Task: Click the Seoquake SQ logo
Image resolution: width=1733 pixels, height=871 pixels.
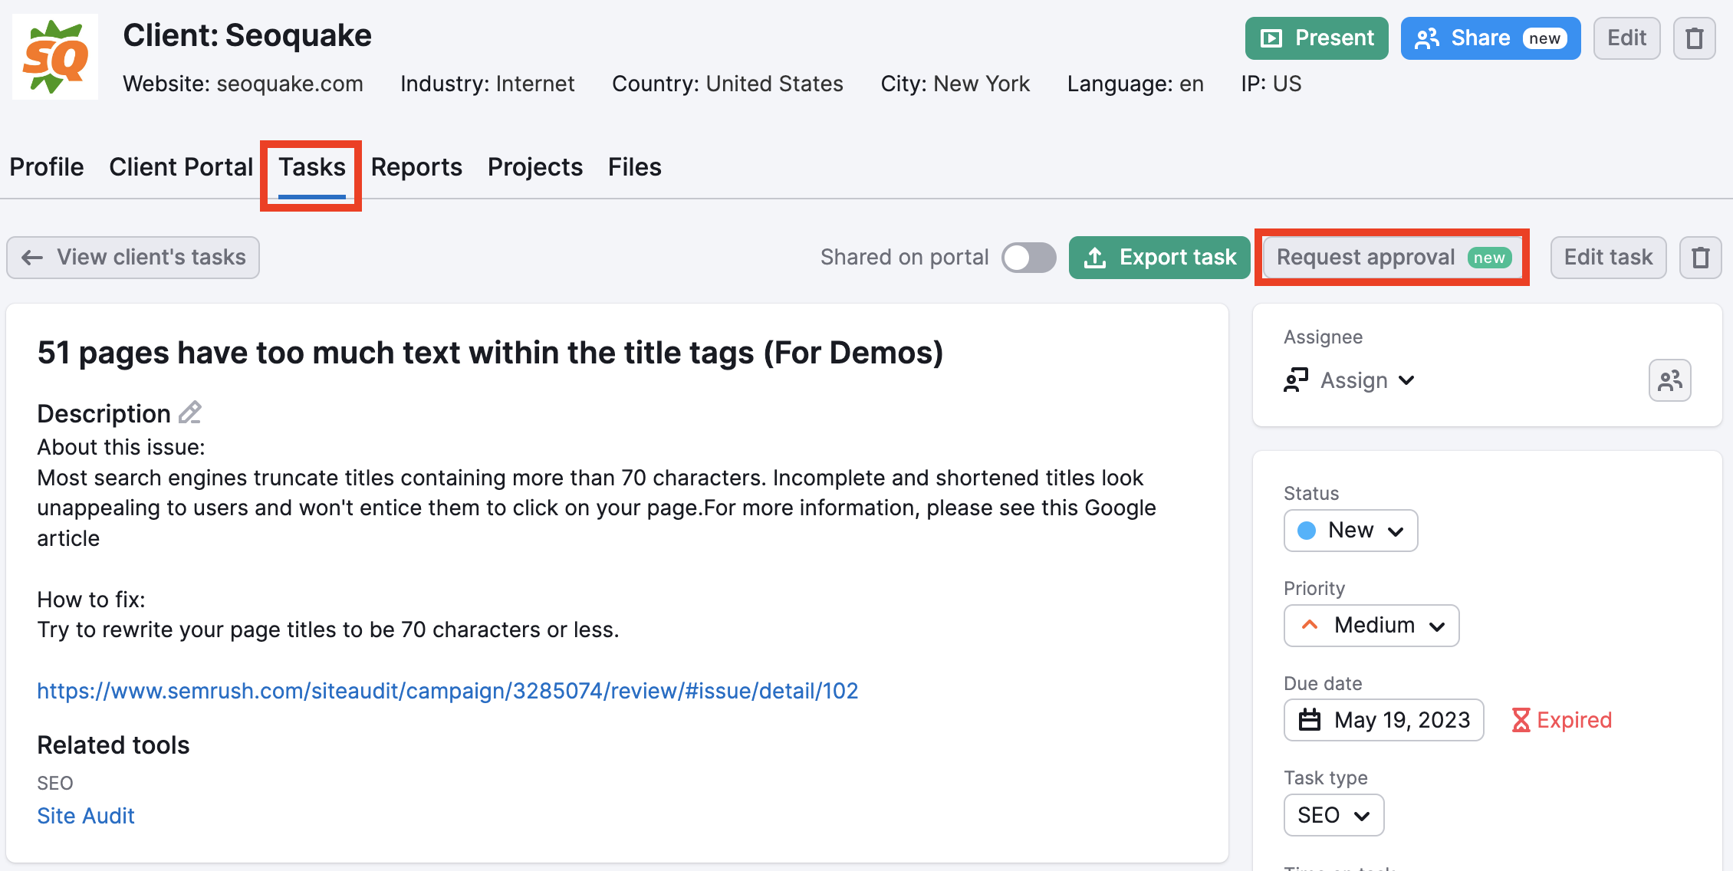Action: point(55,57)
